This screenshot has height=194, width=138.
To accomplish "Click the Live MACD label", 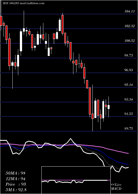I will [116, 187].
